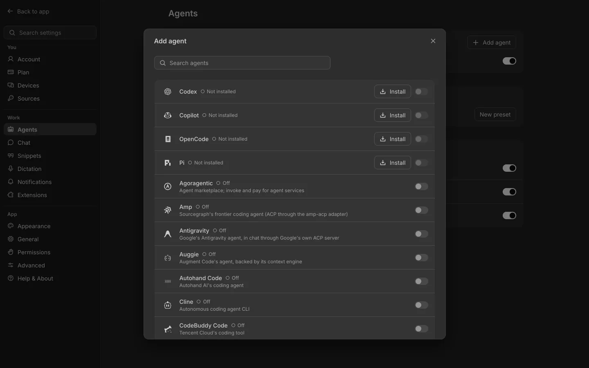Click the Devices icon in the sidebar

pyautogui.click(x=11, y=85)
